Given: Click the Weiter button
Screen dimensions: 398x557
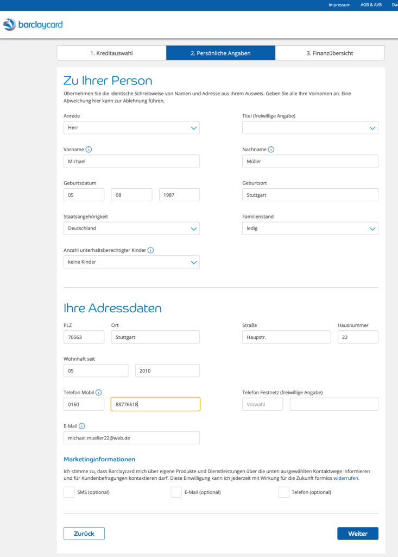Looking at the screenshot, I should click(358, 534).
